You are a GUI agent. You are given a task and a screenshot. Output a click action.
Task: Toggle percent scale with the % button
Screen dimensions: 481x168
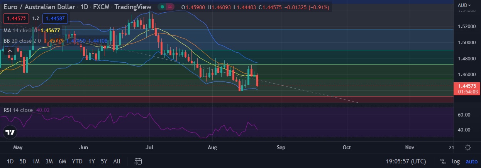click(x=443, y=161)
